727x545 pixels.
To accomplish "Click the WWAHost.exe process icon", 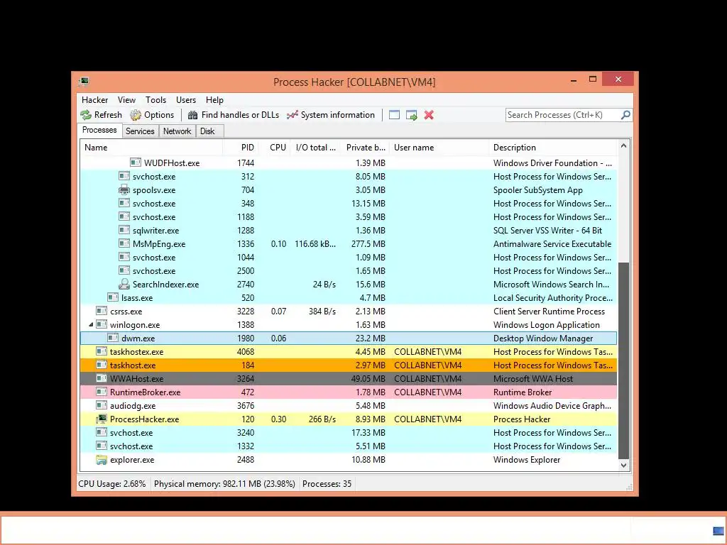I will 101,378.
